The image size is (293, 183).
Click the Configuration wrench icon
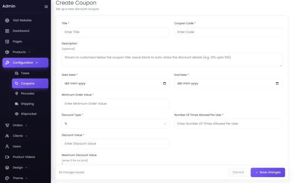(x=7, y=63)
